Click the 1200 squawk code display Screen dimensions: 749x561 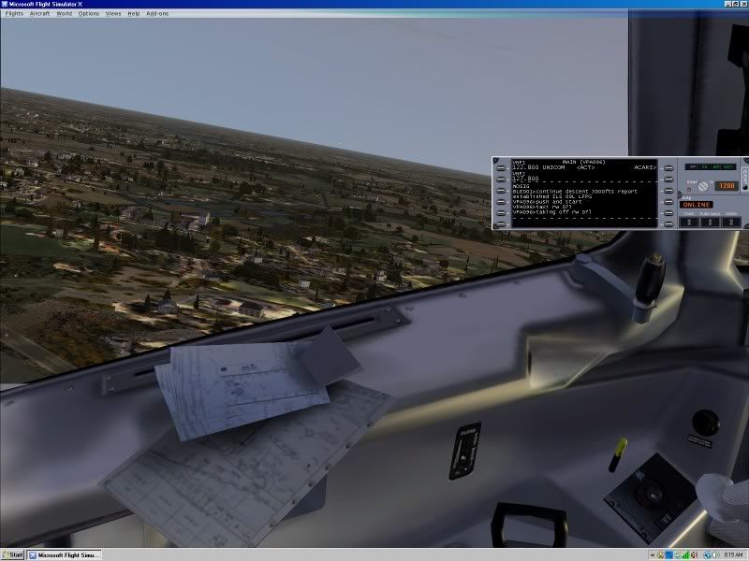(x=726, y=186)
